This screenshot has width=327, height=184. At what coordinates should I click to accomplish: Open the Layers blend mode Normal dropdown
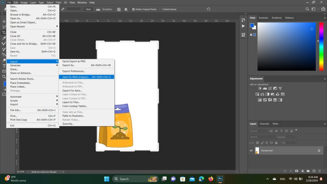click(x=262, y=137)
